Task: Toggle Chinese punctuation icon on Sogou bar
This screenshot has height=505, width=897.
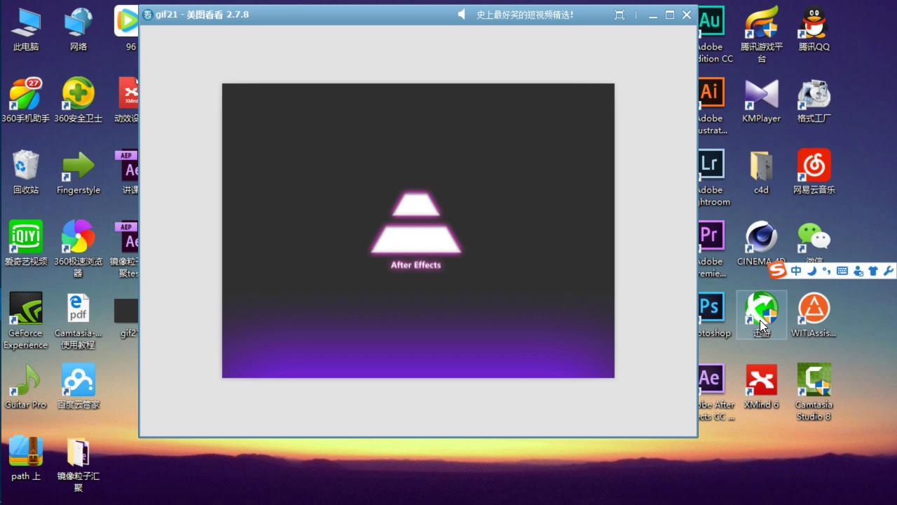Action: (x=827, y=271)
